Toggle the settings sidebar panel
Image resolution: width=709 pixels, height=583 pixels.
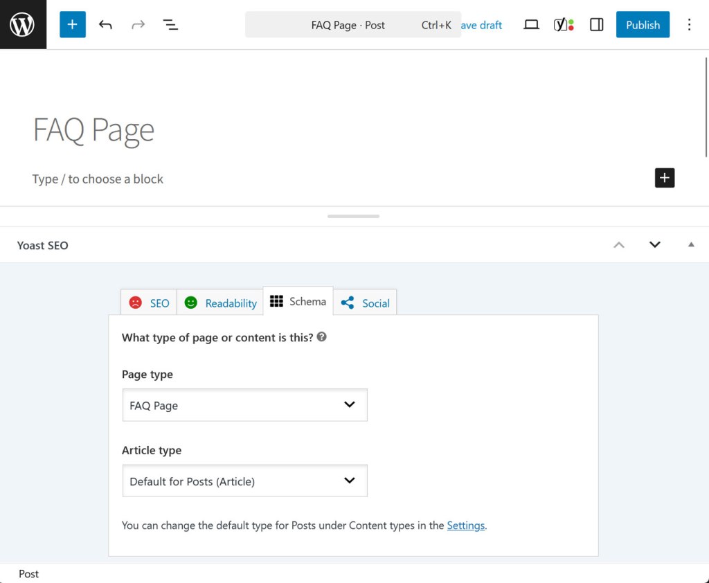[x=596, y=24]
